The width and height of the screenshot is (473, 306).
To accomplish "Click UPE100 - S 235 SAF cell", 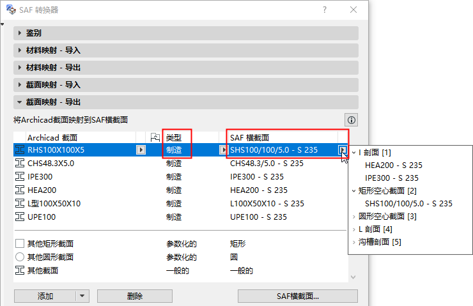I will point(258,217).
